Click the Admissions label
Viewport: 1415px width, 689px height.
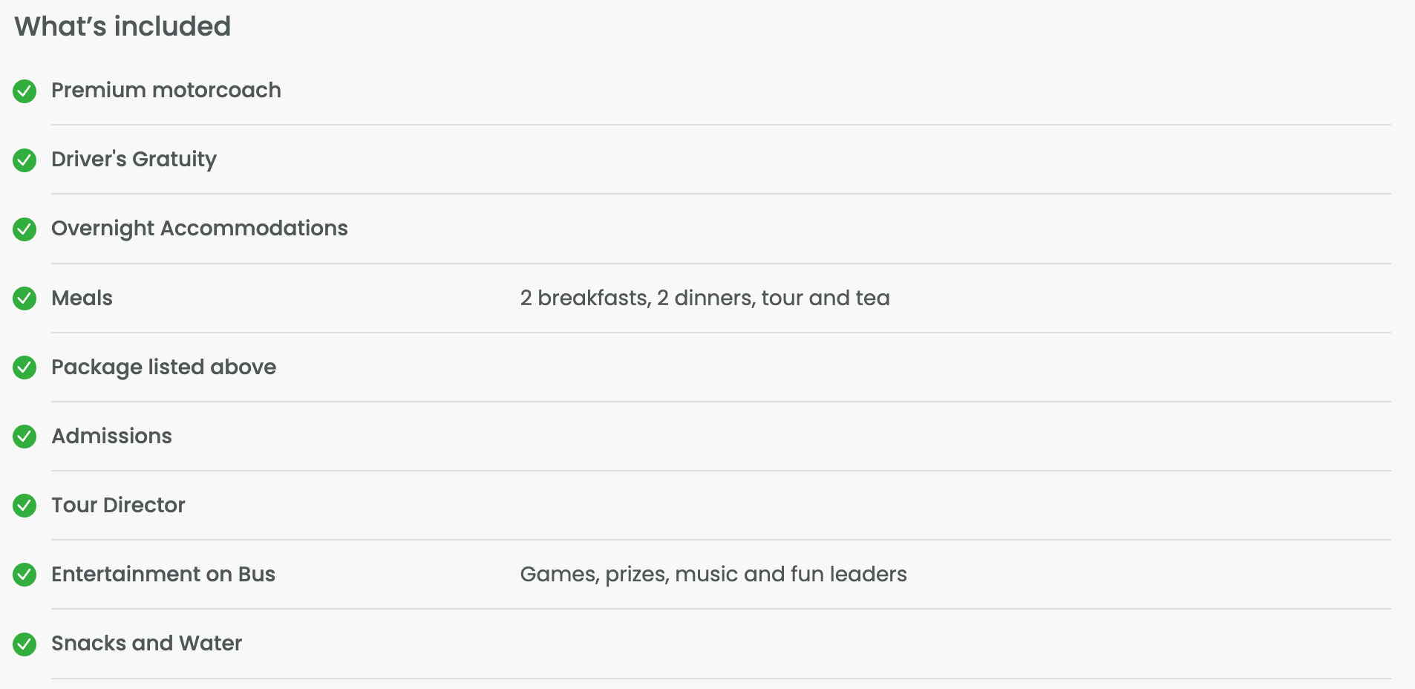pyautogui.click(x=111, y=437)
